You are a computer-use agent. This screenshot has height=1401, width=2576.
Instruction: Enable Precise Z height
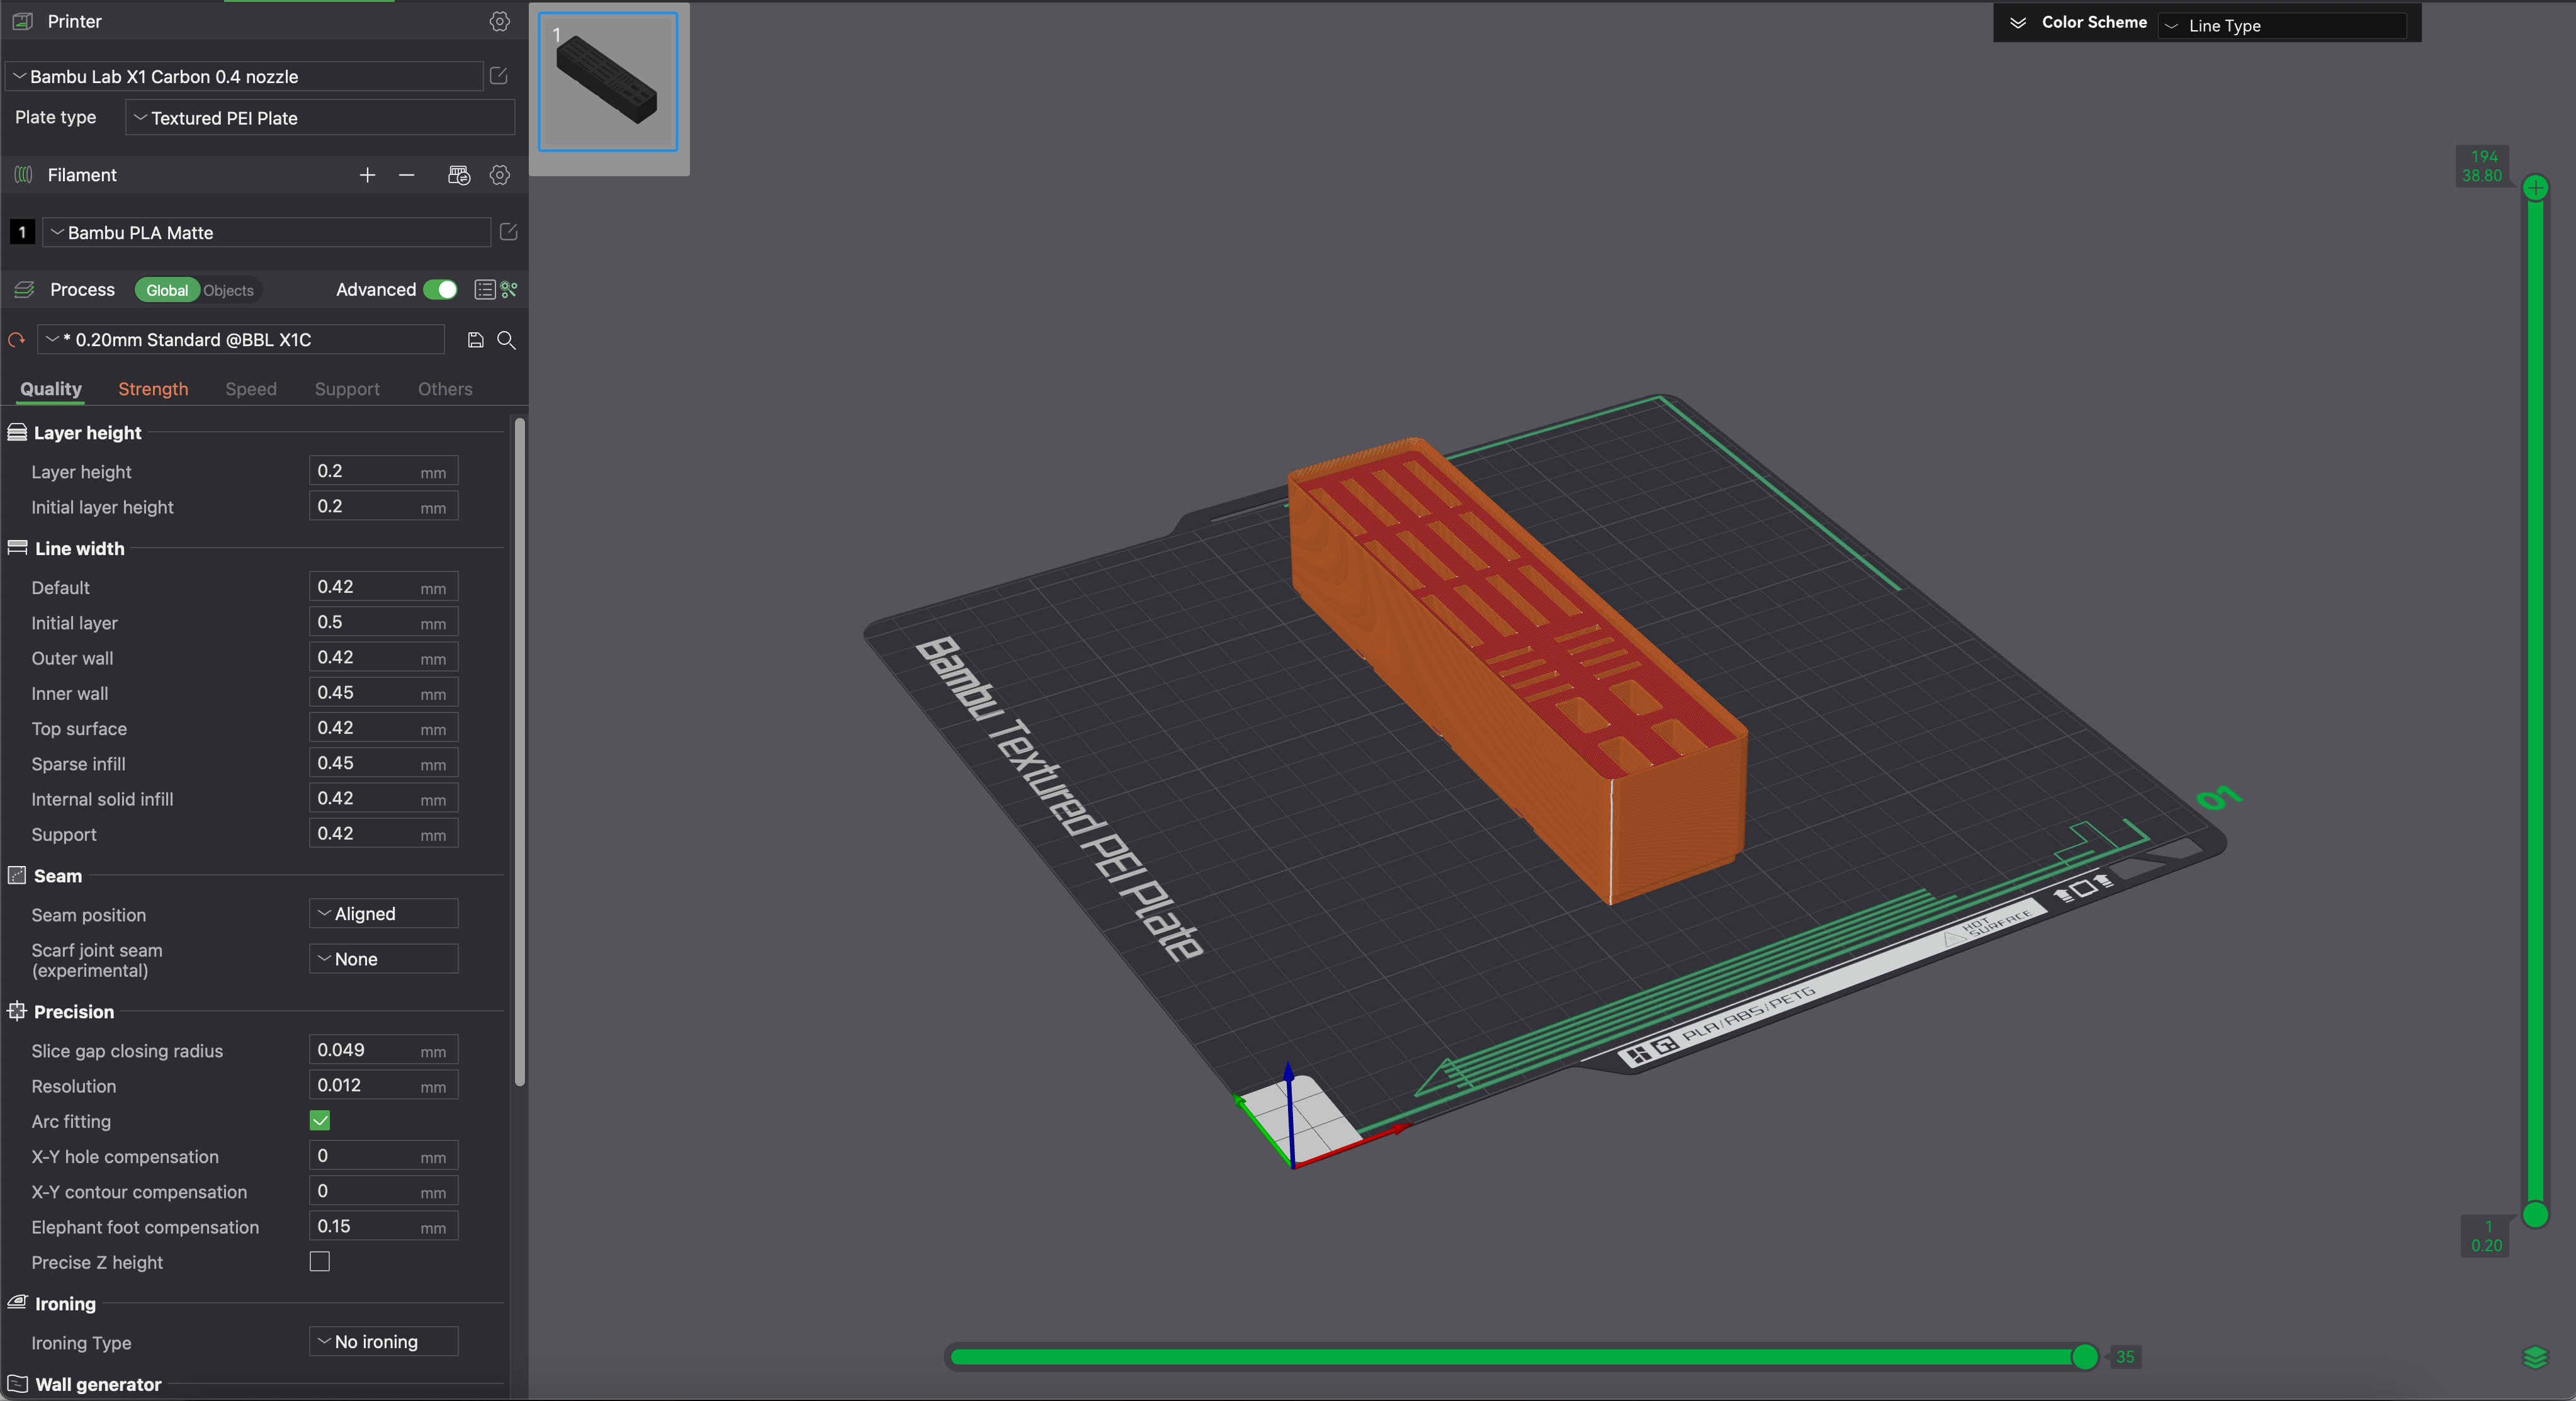(319, 1262)
